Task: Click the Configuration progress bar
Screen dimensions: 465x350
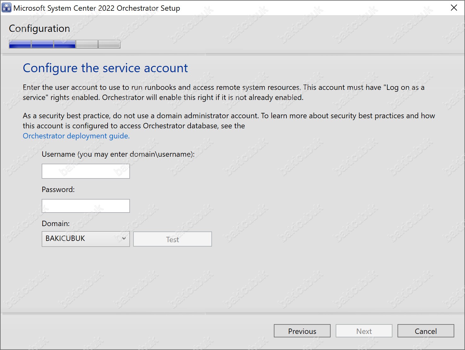Action: 65,44
